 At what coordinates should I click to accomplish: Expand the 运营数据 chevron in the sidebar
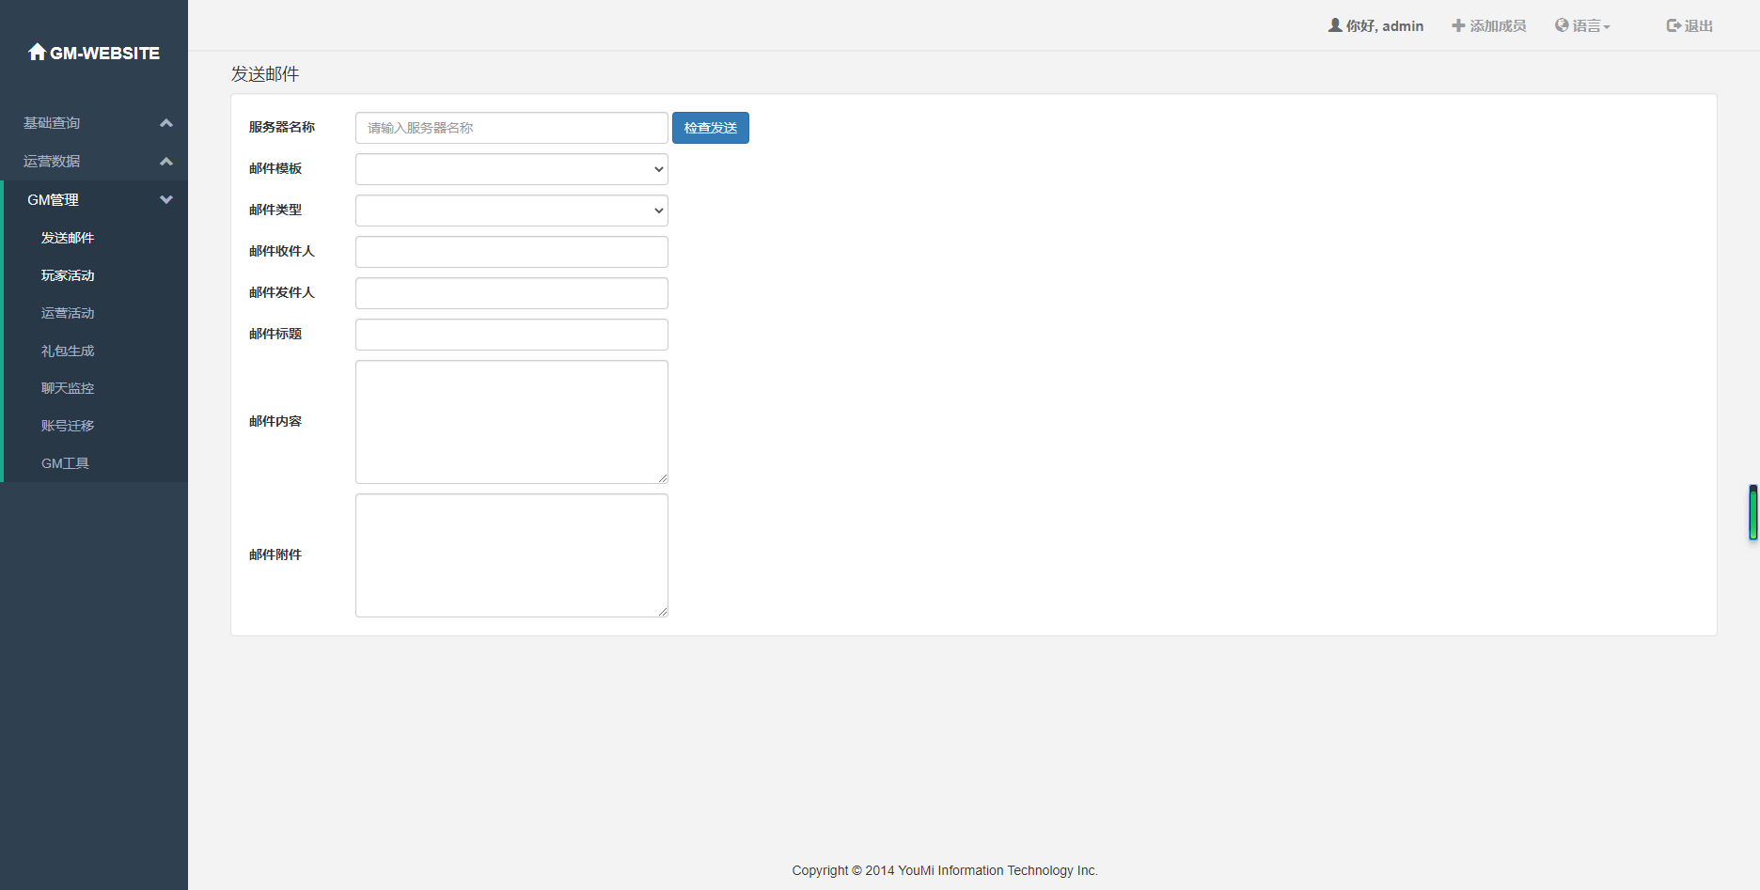(x=166, y=162)
